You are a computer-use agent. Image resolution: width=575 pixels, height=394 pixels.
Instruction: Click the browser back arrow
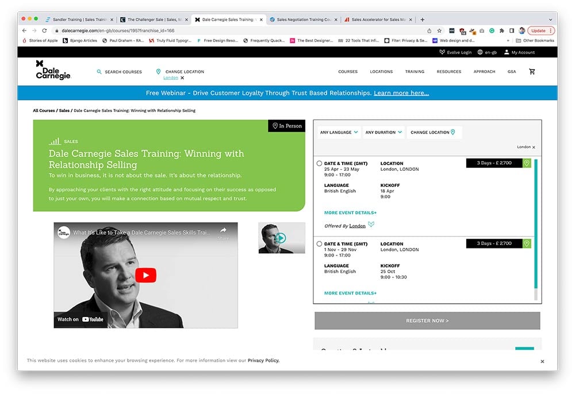(24, 30)
